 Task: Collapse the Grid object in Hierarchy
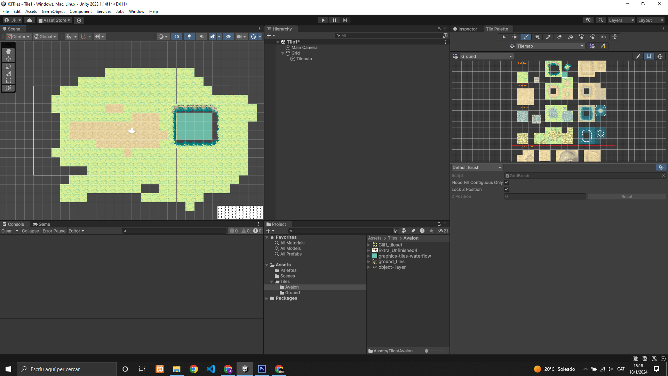pyautogui.click(x=283, y=53)
